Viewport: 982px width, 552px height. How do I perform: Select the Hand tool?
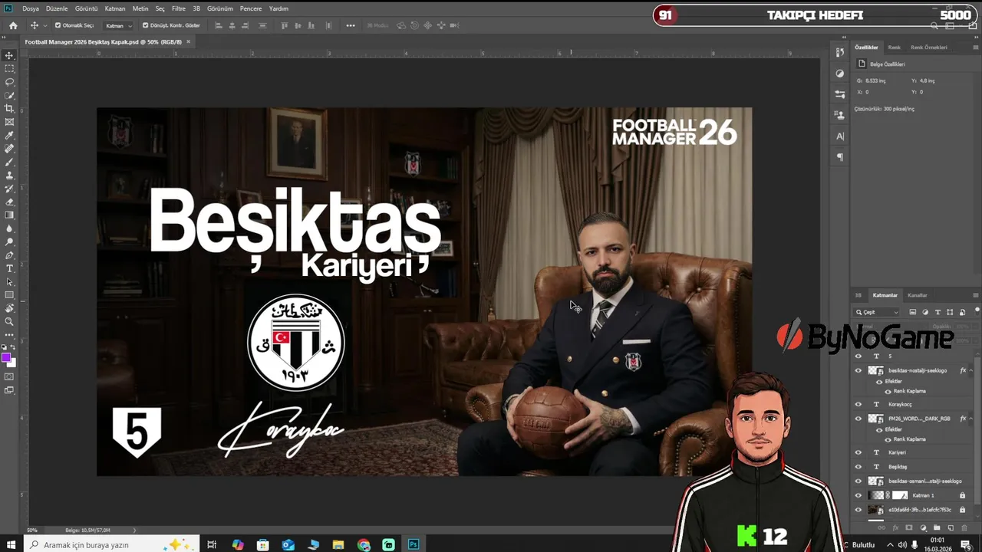click(x=9, y=308)
